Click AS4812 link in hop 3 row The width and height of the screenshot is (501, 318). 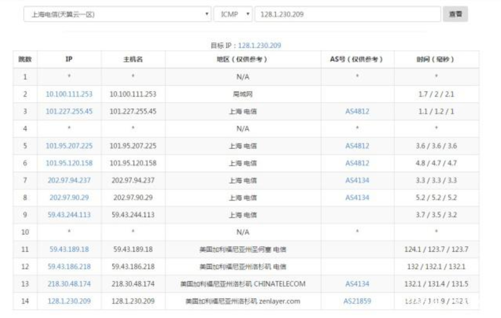click(357, 112)
